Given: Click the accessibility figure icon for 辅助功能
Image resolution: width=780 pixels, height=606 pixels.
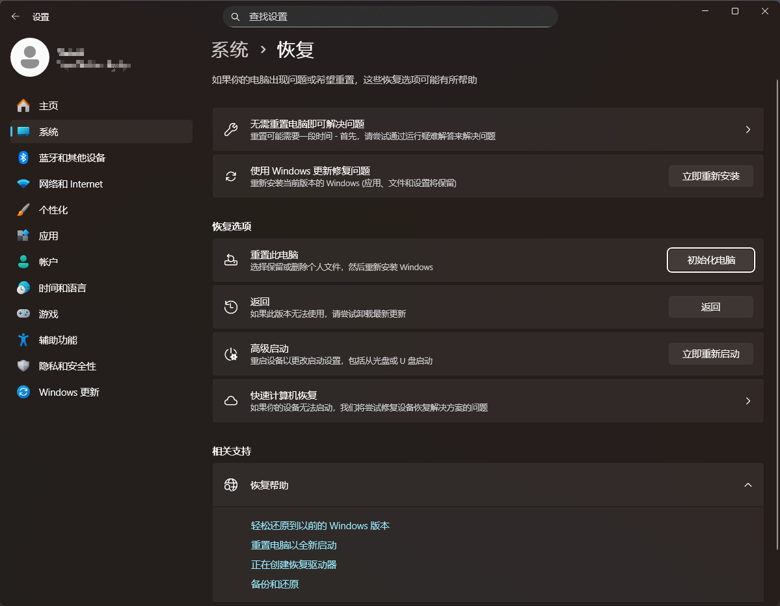Looking at the screenshot, I should [23, 340].
